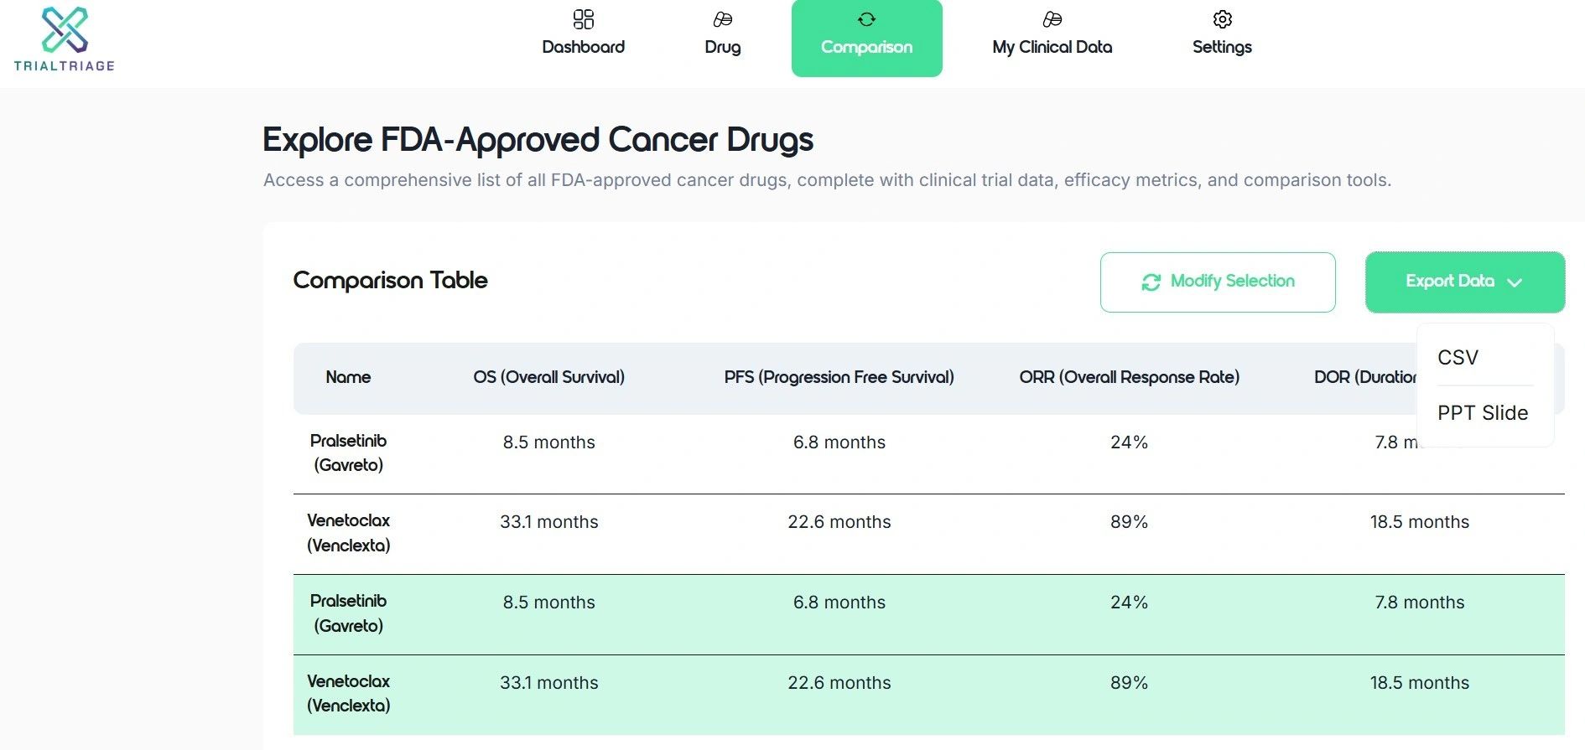The width and height of the screenshot is (1585, 750).
Task: Click the Comparison Table heading
Action: point(390,281)
